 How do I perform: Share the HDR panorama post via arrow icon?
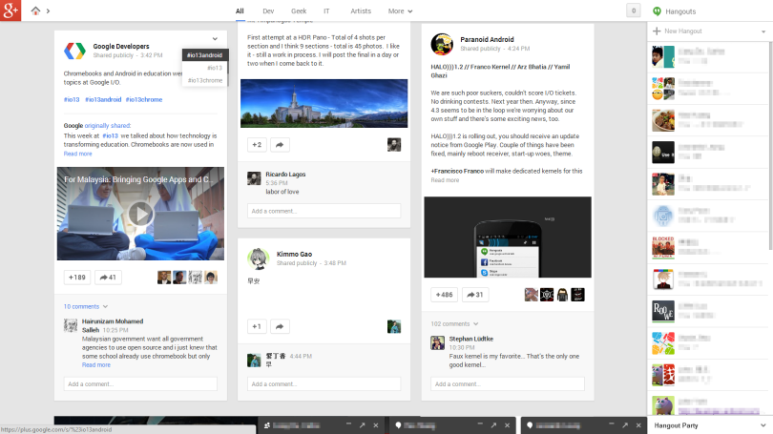pyautogui.click(x=280, y=145)
